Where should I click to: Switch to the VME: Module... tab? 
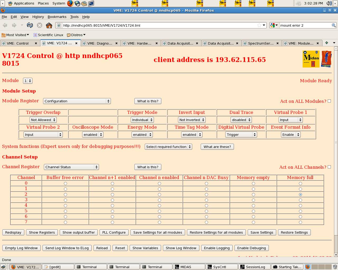pyautogui.click(x=302, y=43)
